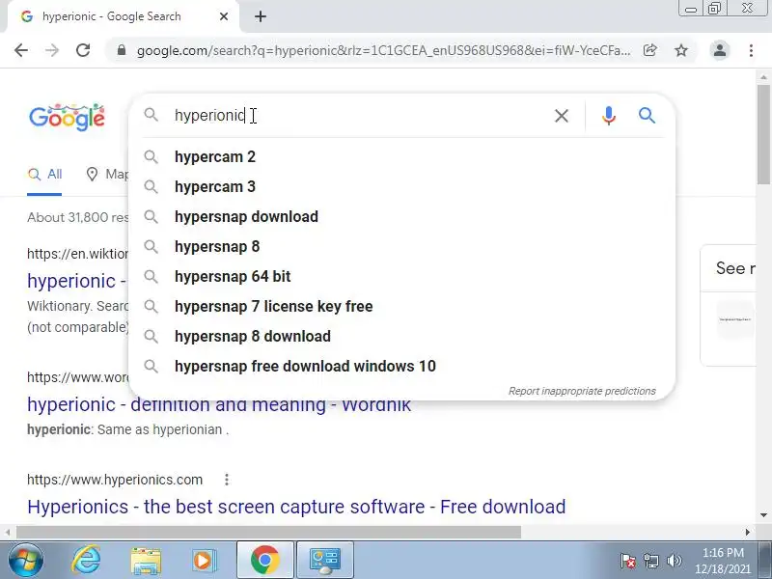
Task: Select the suggestion hypersnap 64 bit
Action: point(401,277)
